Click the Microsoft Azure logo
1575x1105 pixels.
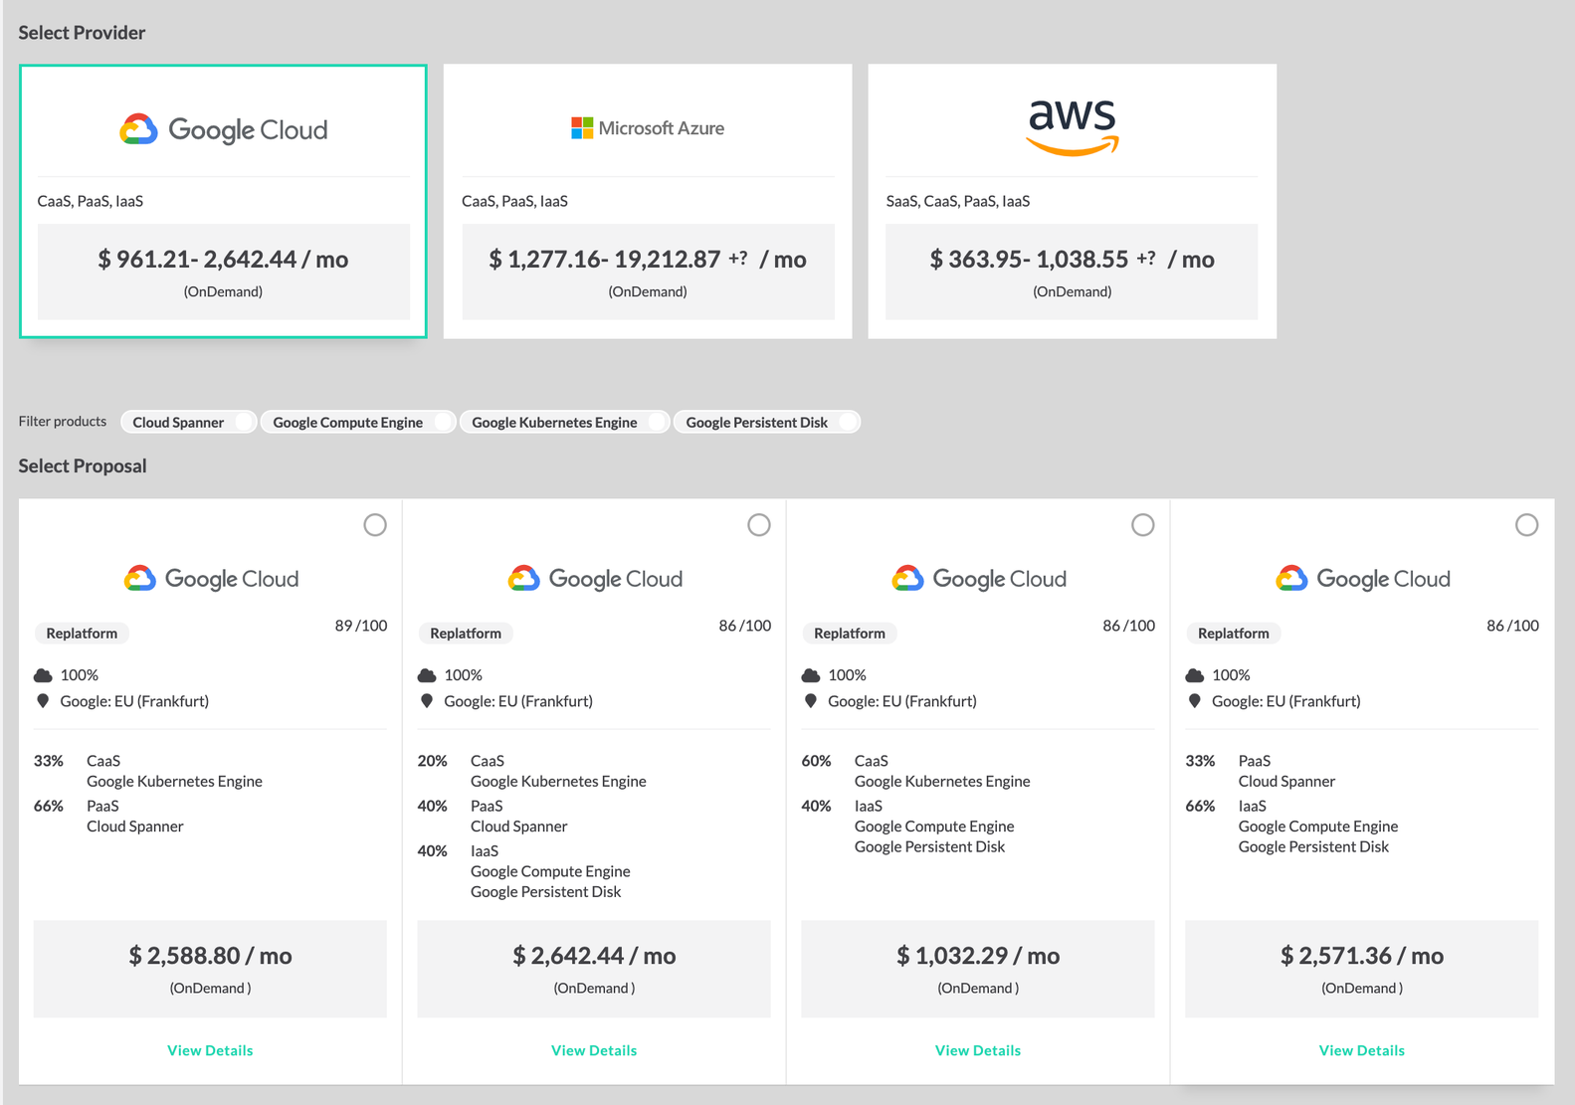pyautogui.click(x=648, y=128)
